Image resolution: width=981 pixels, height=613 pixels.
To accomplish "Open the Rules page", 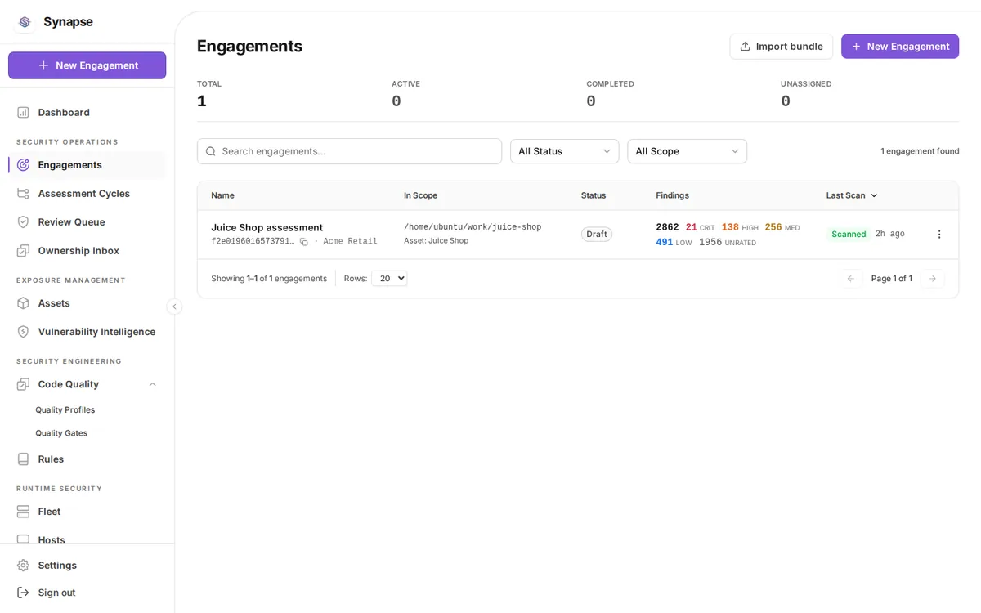I will click(x=51, y=459).
